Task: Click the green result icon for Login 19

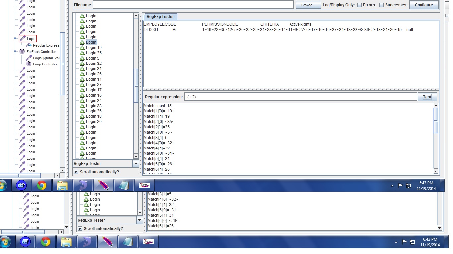Action: click(82, 48)
